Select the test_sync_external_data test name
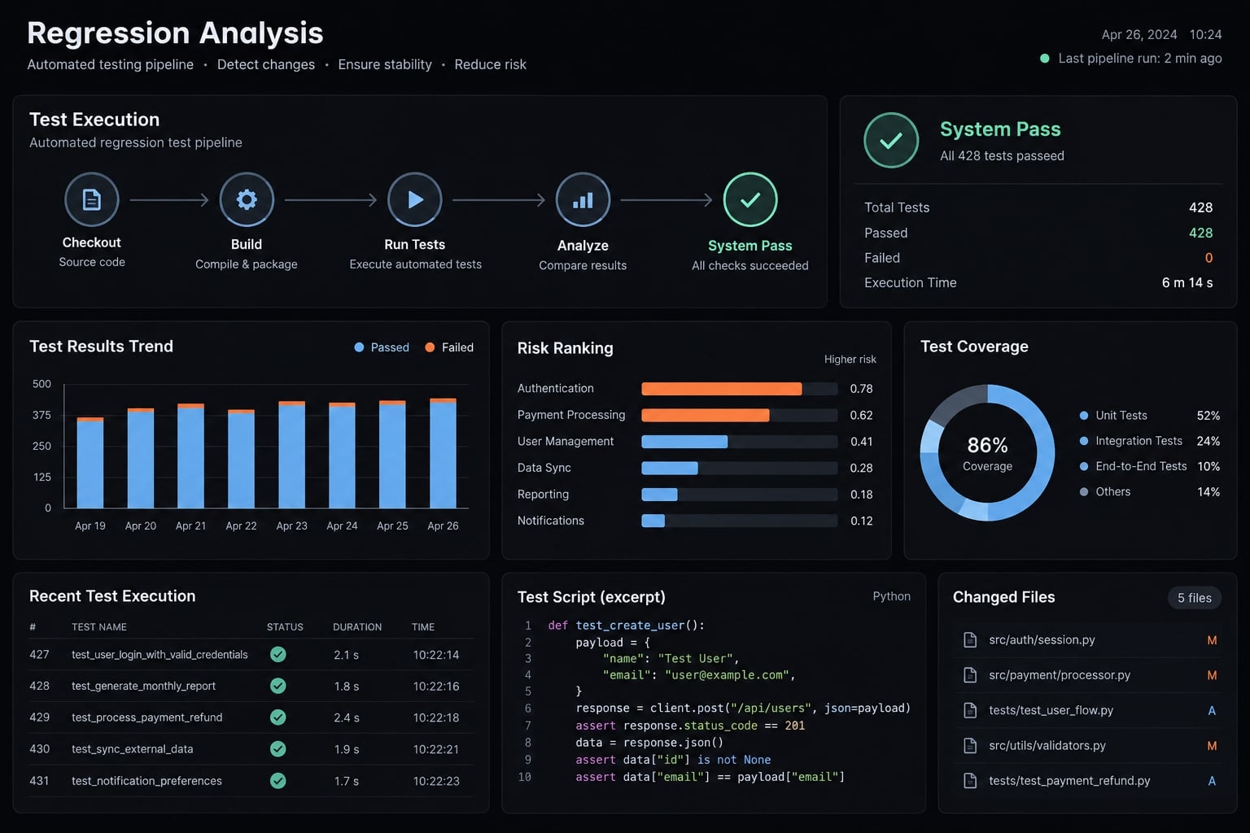1250x833 pixels. click(x=132, y=749)
